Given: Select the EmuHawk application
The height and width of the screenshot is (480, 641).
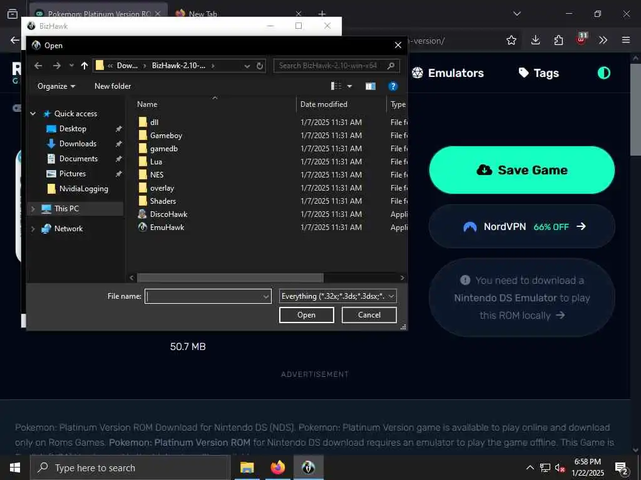Looking at the screenshot, I should 167,227.
